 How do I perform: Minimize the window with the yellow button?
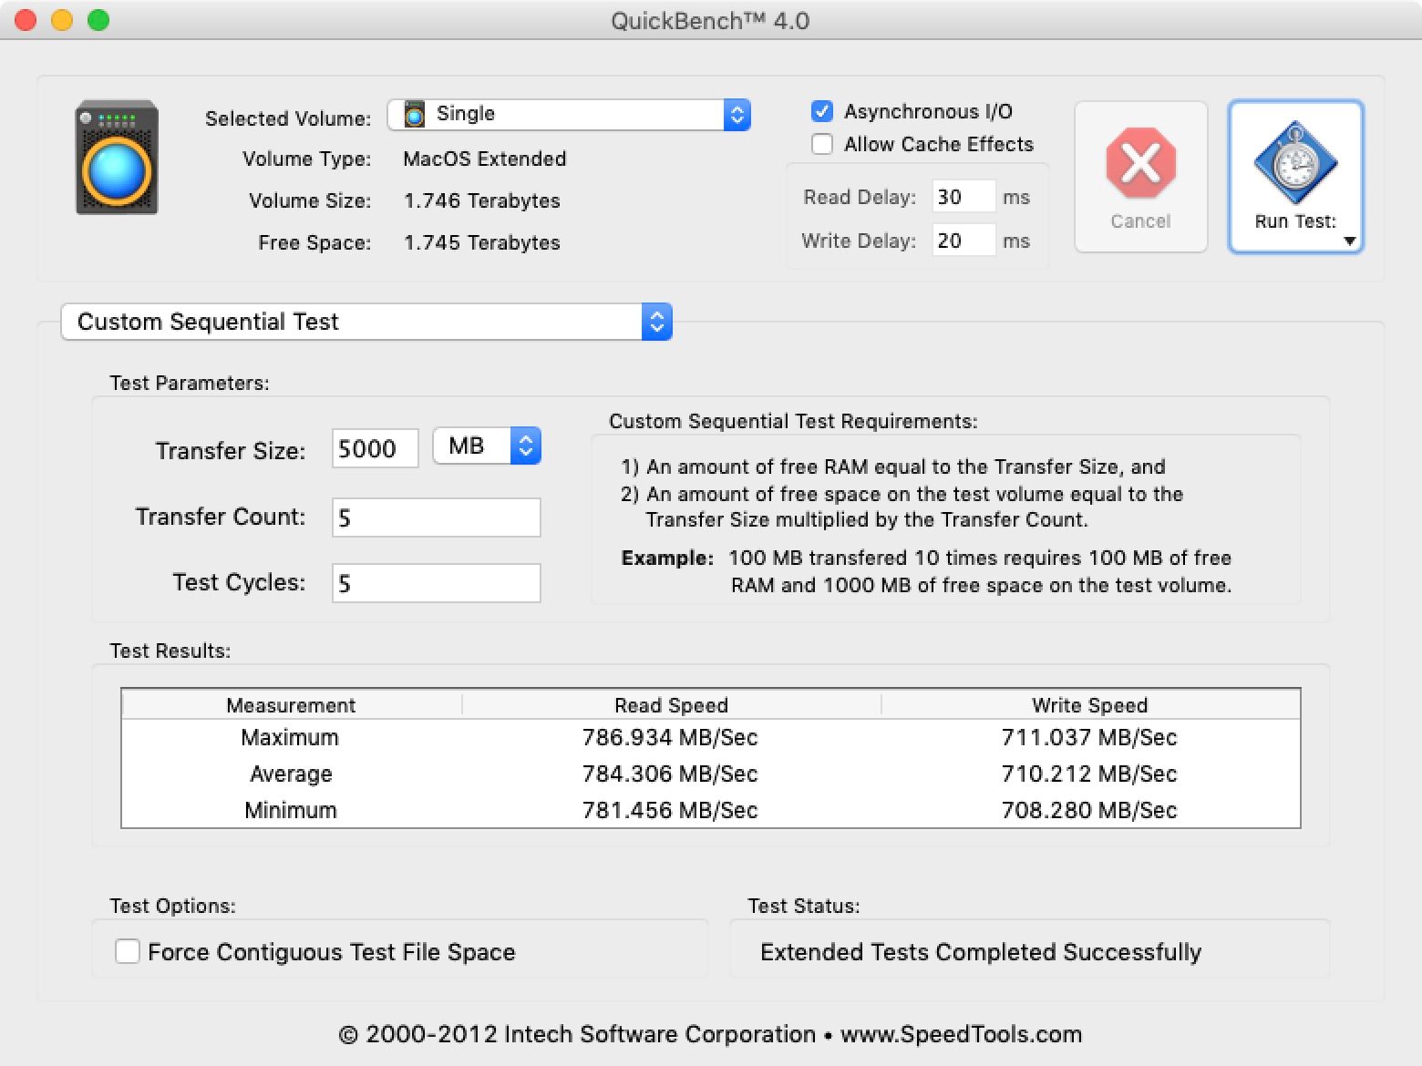pos(62,20)
